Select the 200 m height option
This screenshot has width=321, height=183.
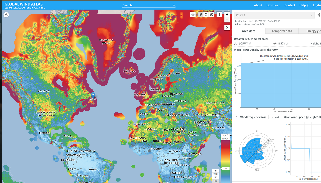215,174
